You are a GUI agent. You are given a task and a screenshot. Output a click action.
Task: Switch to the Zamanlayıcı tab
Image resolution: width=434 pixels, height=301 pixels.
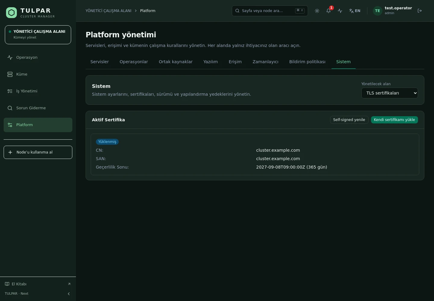[265, 62]
